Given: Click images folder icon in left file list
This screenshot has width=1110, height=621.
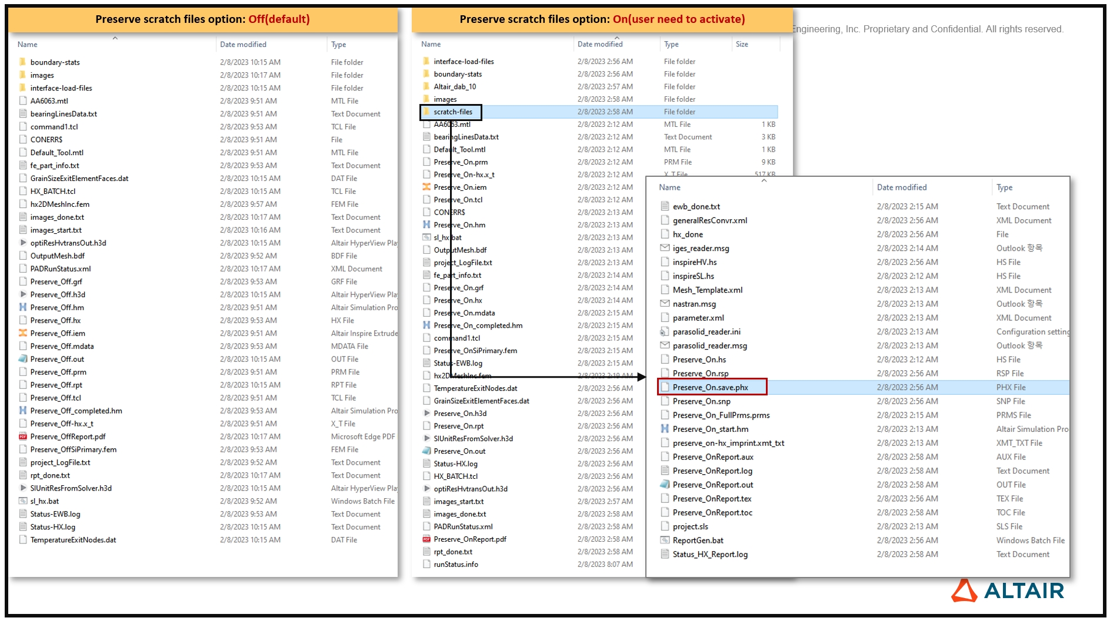Looking at the screenshot, I should pyautogui.click(x=23, y=75).
